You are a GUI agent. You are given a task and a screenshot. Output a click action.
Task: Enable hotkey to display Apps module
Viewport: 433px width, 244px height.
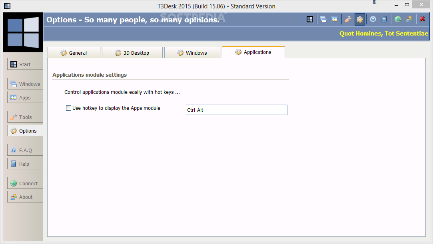click(68, 108)
